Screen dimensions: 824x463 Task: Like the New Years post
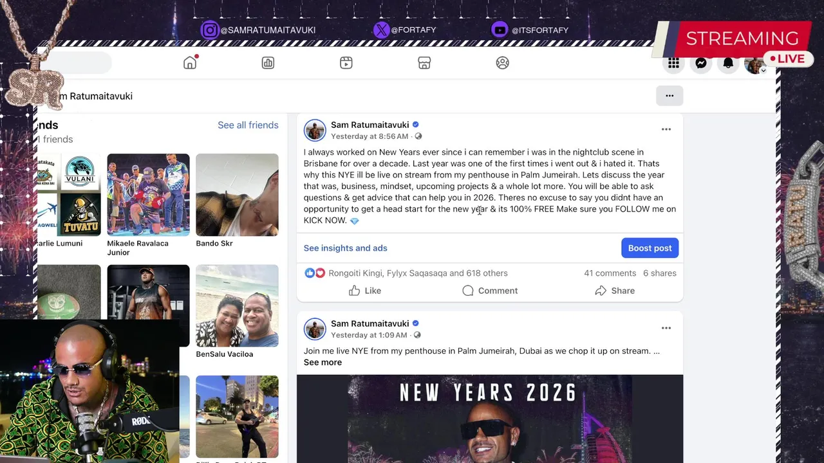click(365, 291)
